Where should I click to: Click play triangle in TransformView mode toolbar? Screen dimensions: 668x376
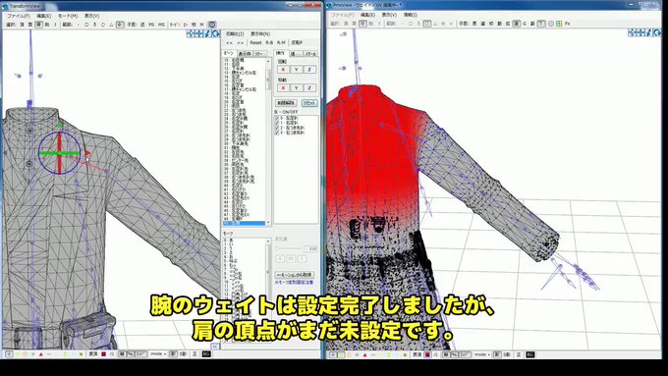[x=186, y=25]
